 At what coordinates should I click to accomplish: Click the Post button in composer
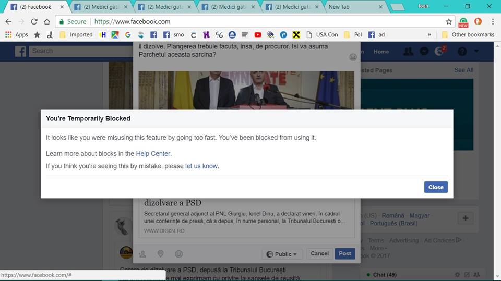click(344, 254)
